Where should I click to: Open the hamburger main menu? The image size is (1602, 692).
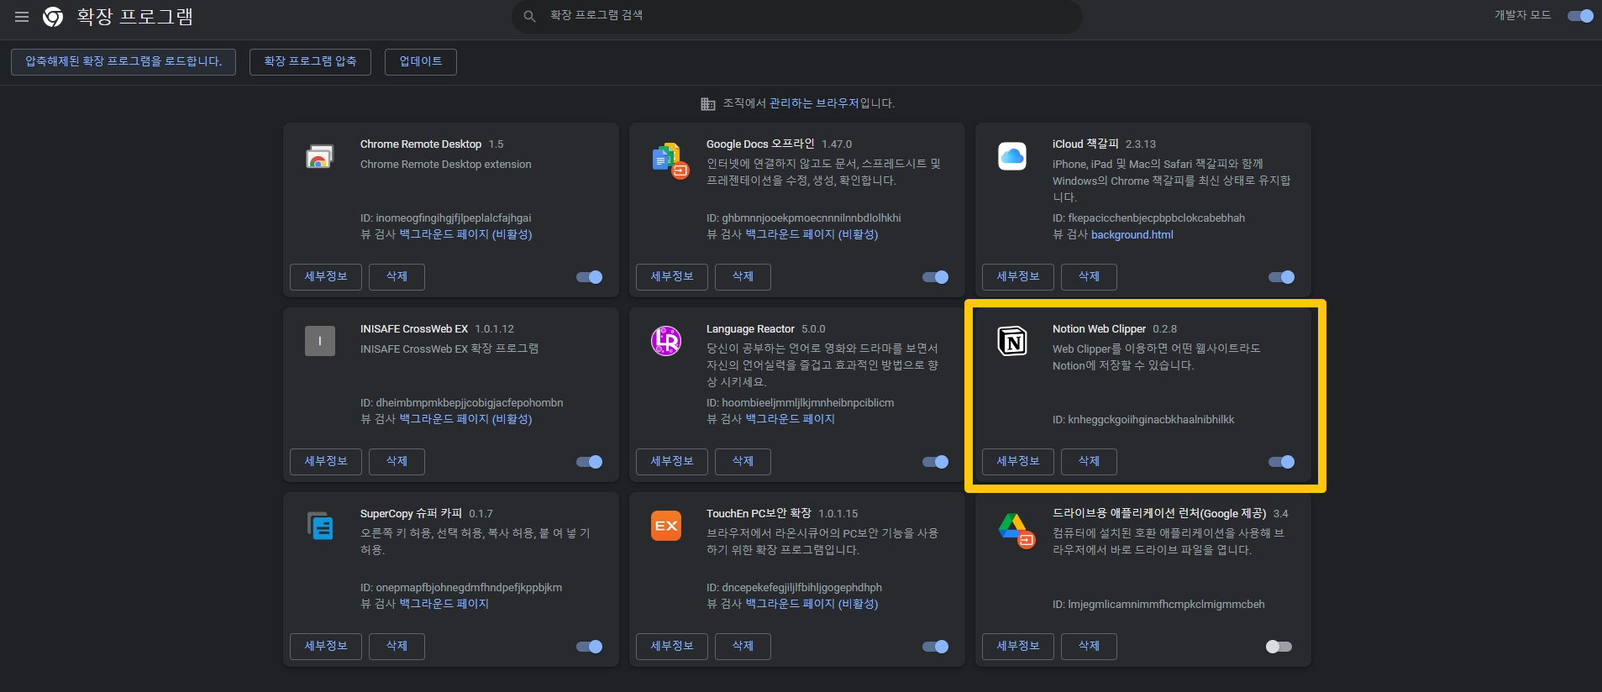[x=22, y=17]
